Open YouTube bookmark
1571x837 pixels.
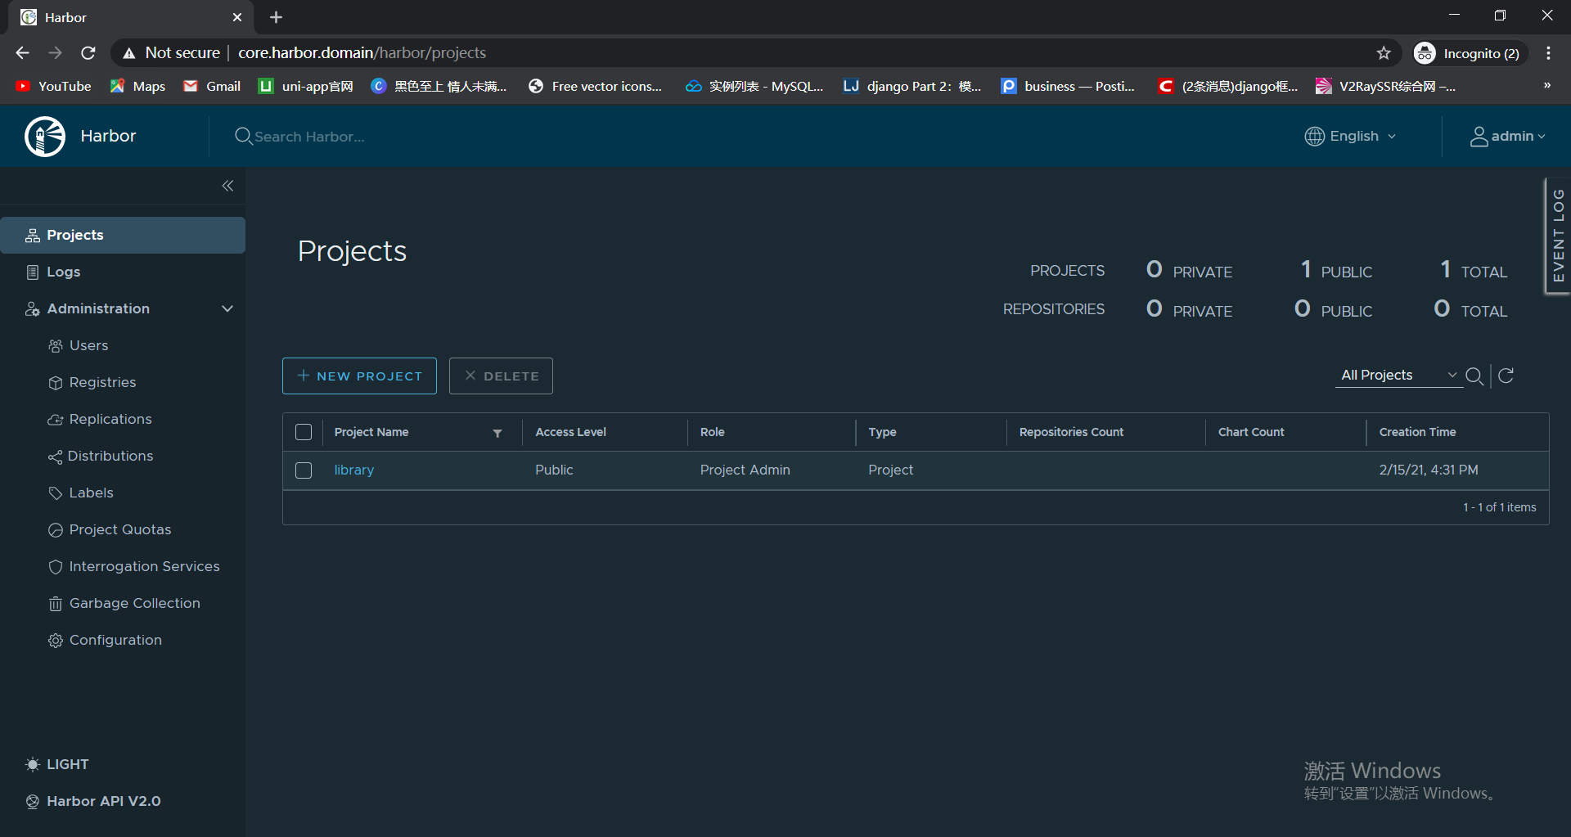pyautogui.click(x=54, y=86)
